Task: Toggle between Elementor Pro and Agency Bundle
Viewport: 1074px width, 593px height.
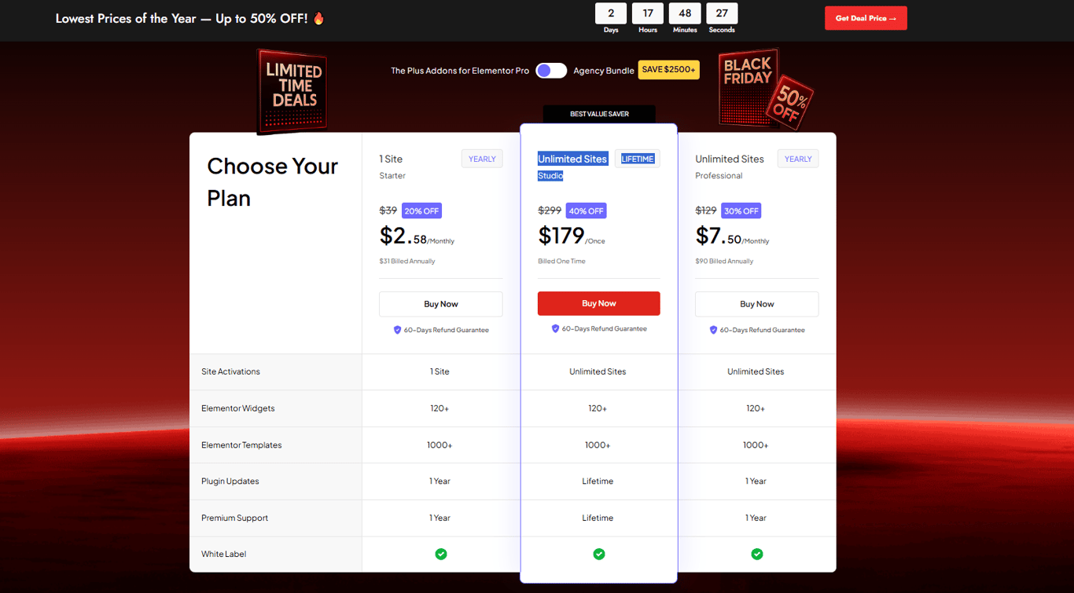Action: (551, 71)
